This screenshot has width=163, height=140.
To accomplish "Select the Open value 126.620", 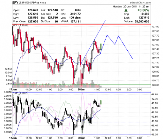I will pyautogui.click(x=33, y=10).
